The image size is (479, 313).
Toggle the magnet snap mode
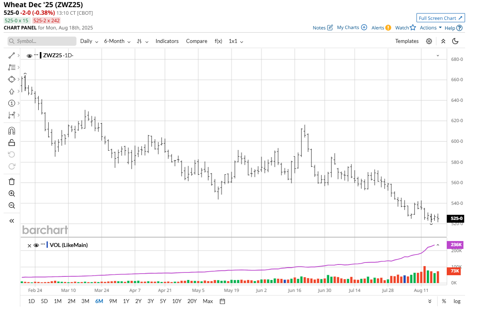[12, 130]
